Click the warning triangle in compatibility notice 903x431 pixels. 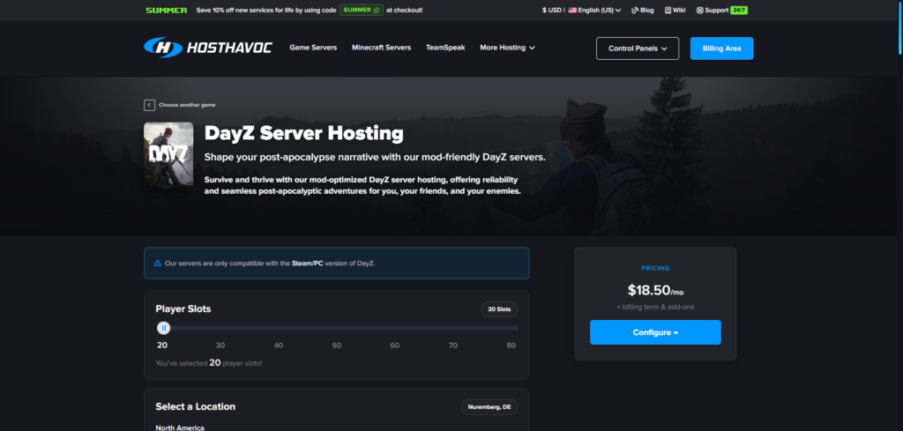click(x=158, y=263)
